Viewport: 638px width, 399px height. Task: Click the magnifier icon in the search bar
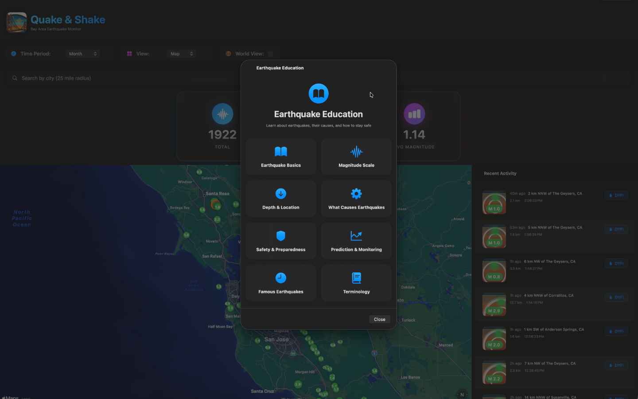[15, 78]
